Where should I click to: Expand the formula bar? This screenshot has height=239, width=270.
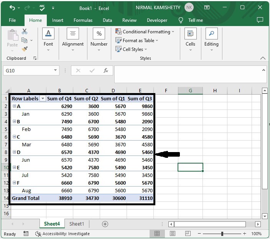click(x=263, y=70)
